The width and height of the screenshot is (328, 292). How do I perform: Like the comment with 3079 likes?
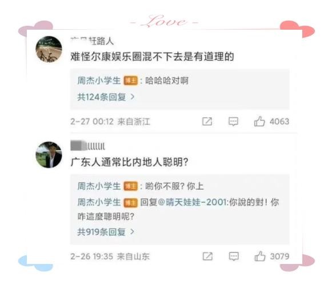click(x=260, y=256)
